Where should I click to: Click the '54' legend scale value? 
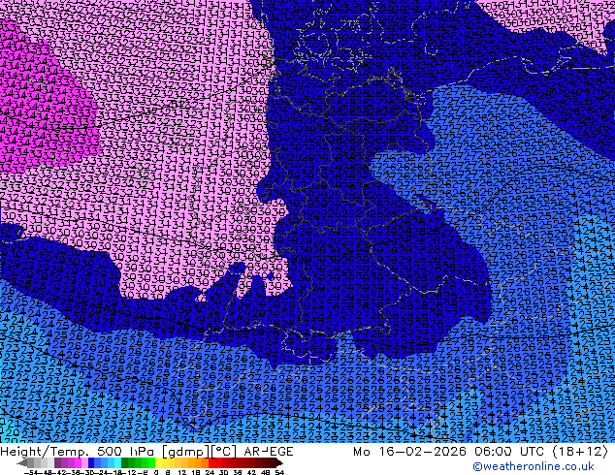[279, 472]
